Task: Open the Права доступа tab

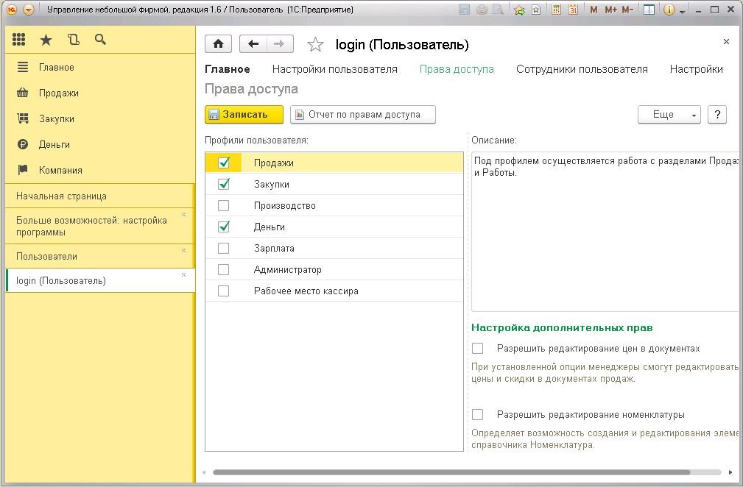Action: pos(457,70)
